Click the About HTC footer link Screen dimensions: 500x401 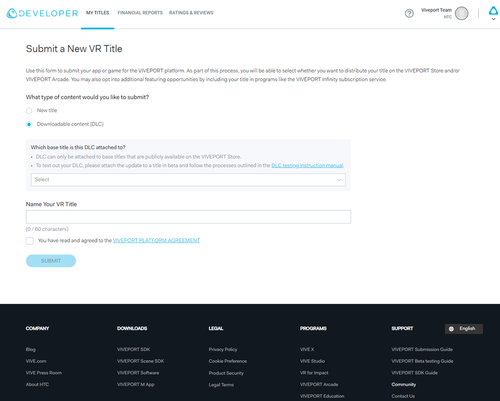(x=37, y=384)
